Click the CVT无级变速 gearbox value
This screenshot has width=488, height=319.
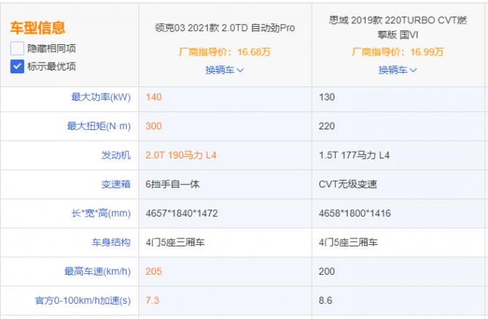pyautogui.click(x=348, y=185)
